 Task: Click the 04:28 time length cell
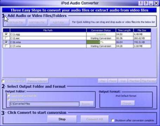[x=124, y=46]
